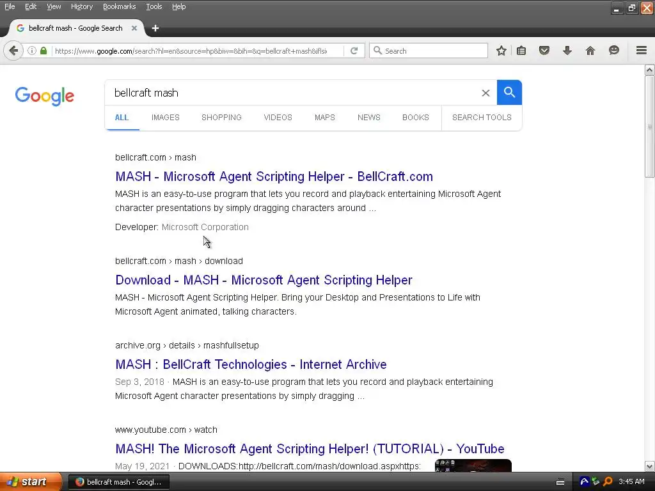Open the History menu
655x491 pixels.
81,6
